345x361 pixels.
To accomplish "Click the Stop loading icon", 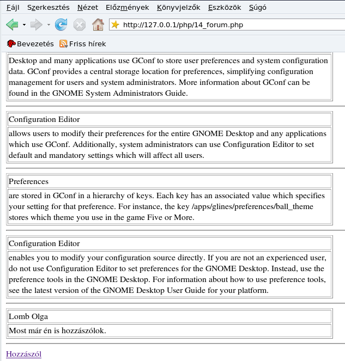I will pyautogui.click(x=80, y=25).
